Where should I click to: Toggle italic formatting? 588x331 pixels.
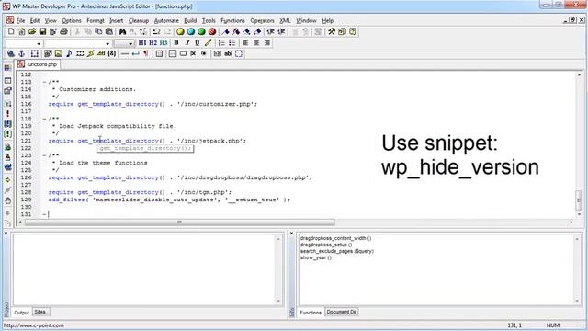[187, 43]
